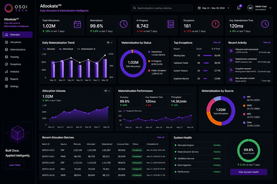The height and width of the screenshot is (184, 277).
Task: Click the Throughput 14.3K/min card
Action: (x=181, y=101)
